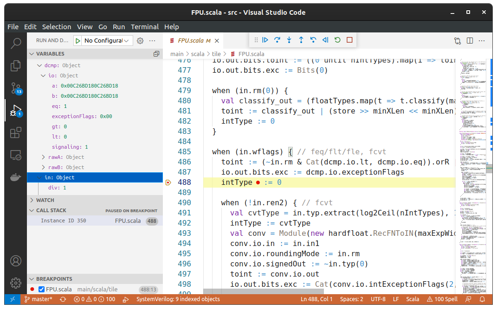Stop debugging with the red square
Image resolution: width=497 pixels, height=309 pixels.
point(349,40)
